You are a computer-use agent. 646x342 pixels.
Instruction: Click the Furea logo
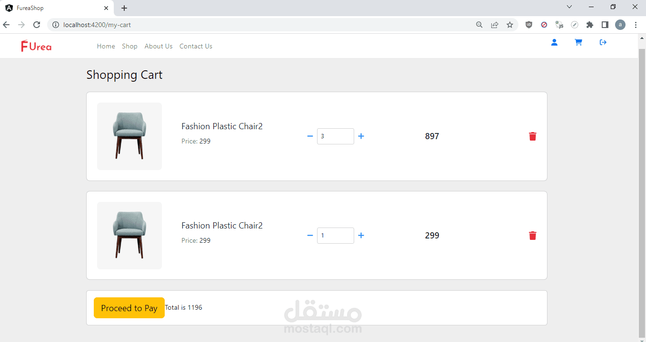[x=36, y=46]
